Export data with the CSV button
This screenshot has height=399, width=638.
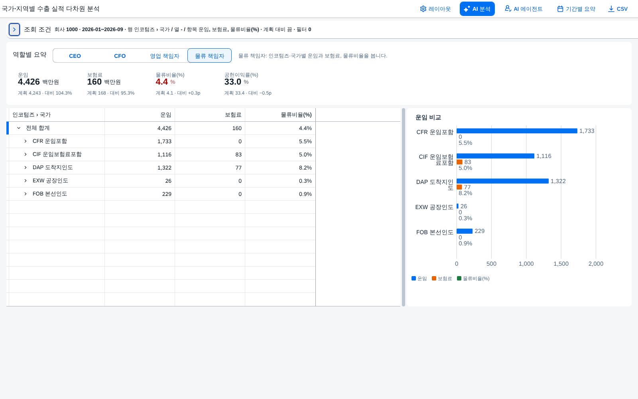point(618,9)
